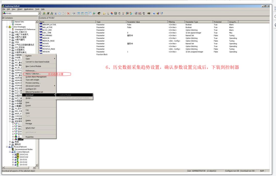Open the Help question mark toolbar icon

tap(154, 13)
